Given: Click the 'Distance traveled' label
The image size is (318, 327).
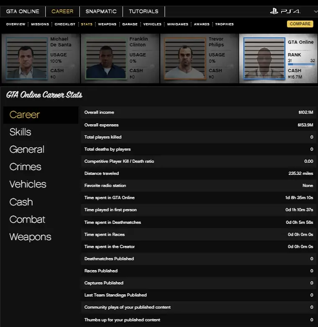Looking at the screenshot, I should pyautogui.click(x=102, y=173).
